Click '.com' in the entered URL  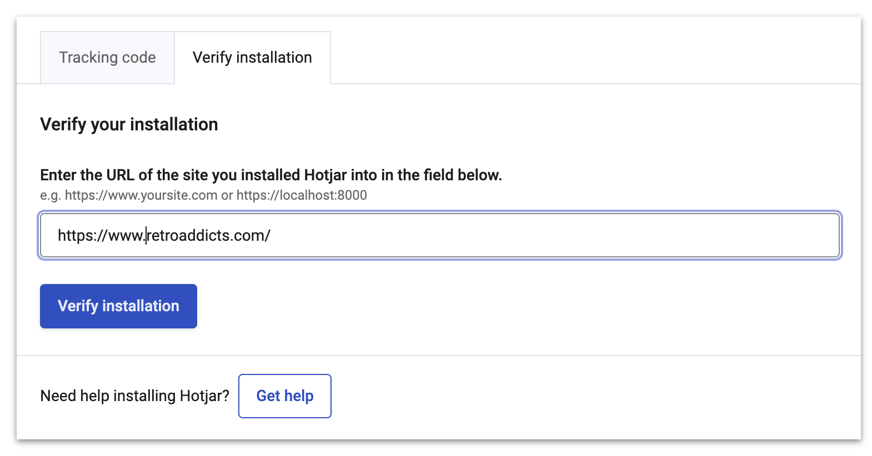tap(249, 236)
